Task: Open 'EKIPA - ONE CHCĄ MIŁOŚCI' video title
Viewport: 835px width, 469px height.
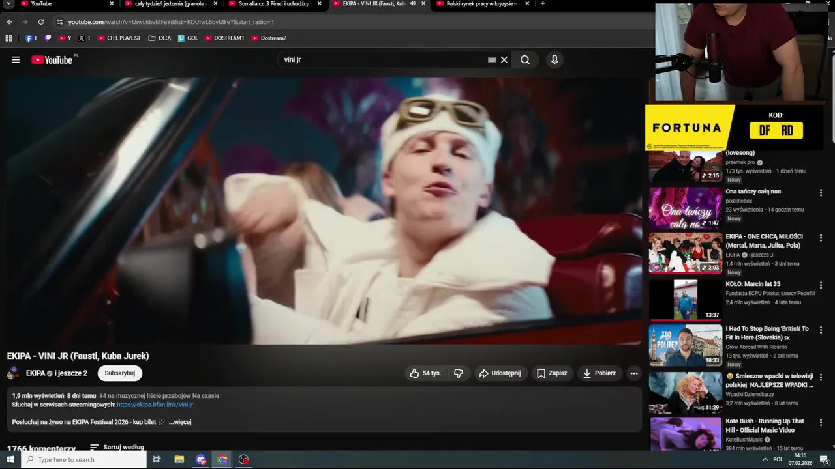Action: 764,241
